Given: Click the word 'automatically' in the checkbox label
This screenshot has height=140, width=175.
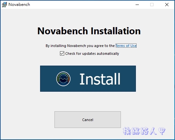Looking at the screenshot, I should [108, 54].
